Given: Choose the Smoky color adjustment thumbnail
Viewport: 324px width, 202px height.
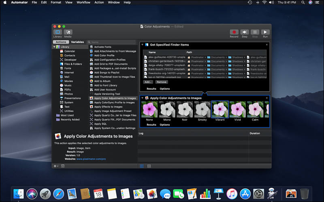Looking at the screenshot, I should click(202, 109).
